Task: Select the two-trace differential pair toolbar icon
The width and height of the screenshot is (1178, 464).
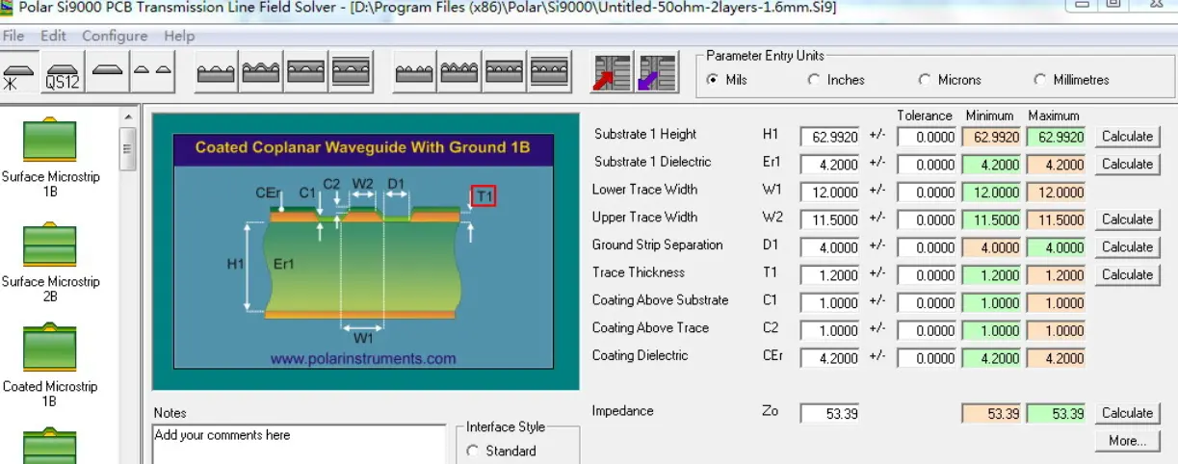Action: click(x=152, y=72)
